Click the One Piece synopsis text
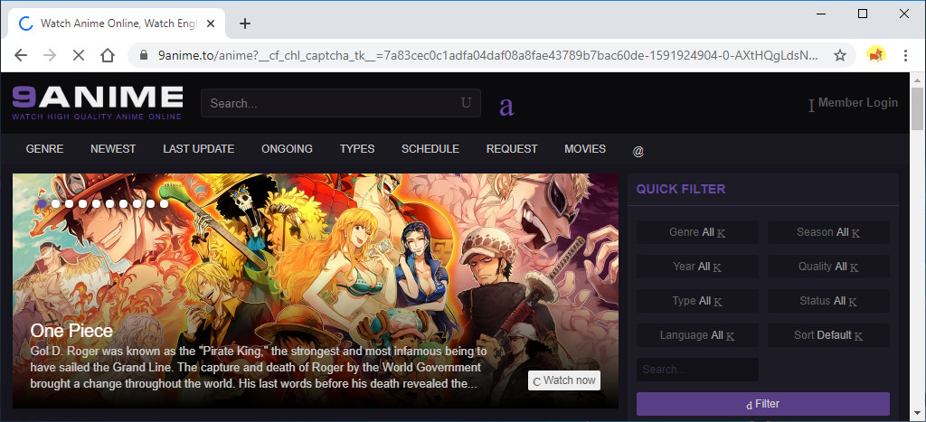 click(259, 368)
